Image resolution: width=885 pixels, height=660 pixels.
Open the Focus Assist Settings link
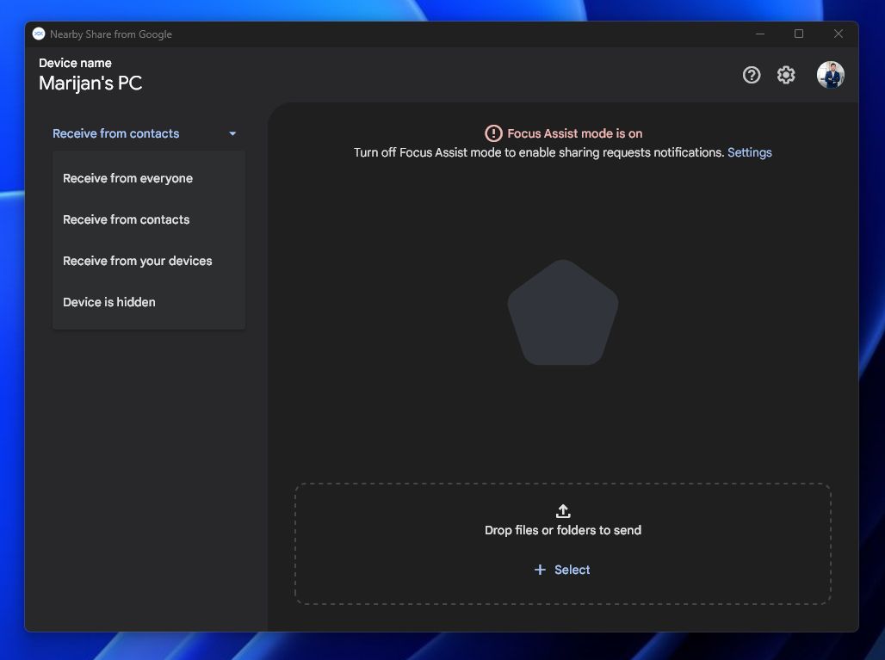[749, 152]
